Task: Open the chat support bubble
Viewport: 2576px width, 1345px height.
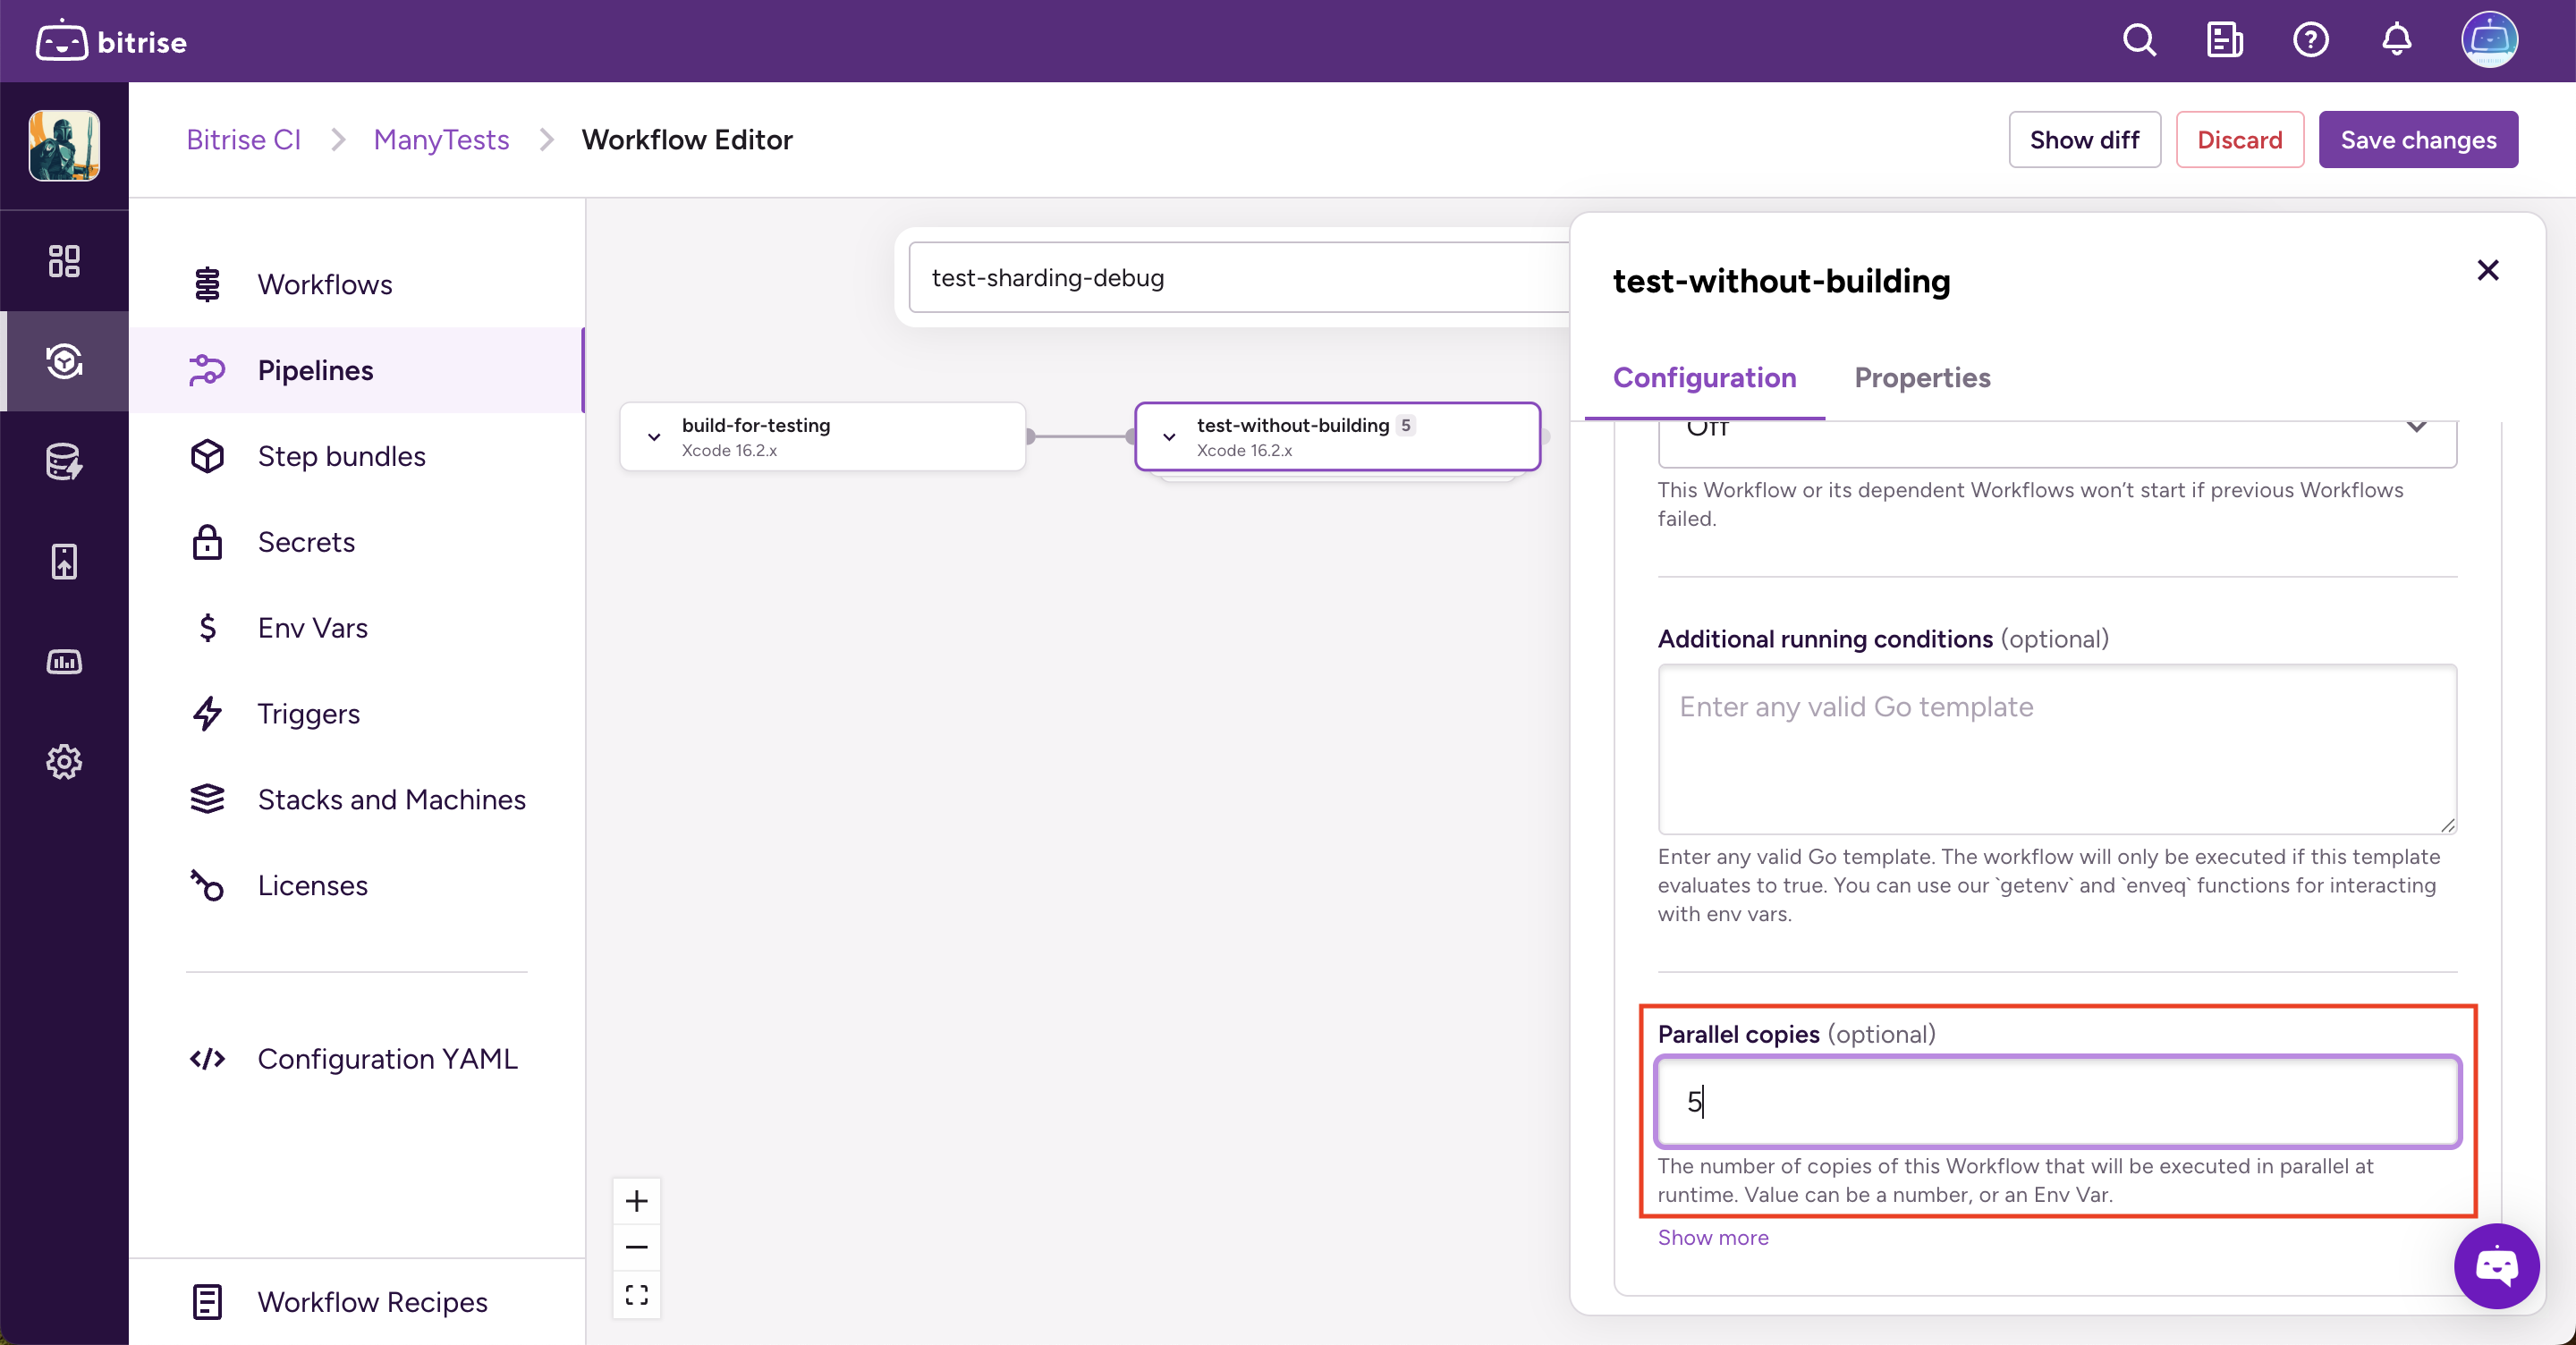Action: (2496, 1266)
